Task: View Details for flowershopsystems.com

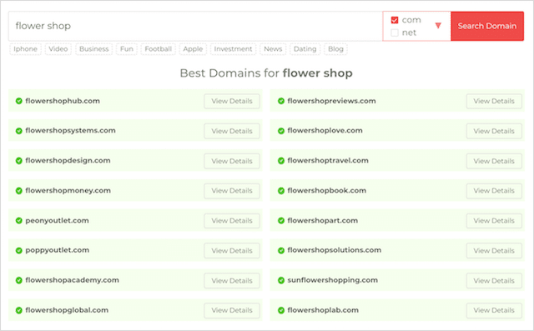Action: (232, 131)
